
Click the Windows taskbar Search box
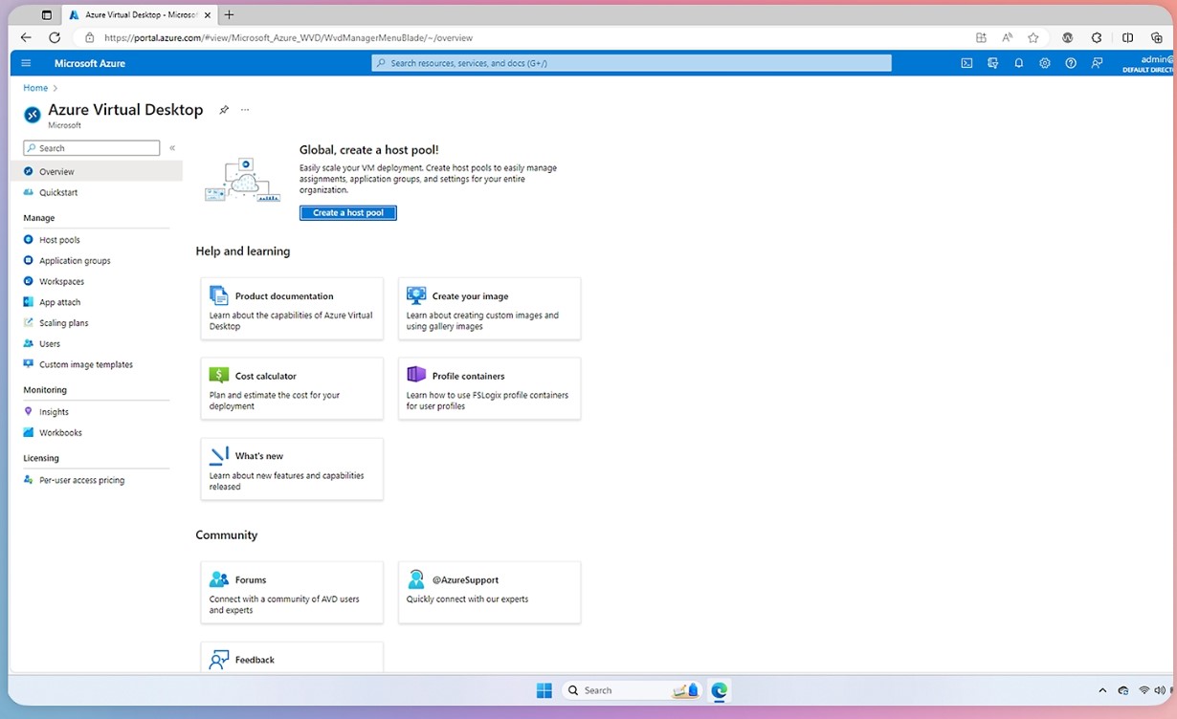632,689
